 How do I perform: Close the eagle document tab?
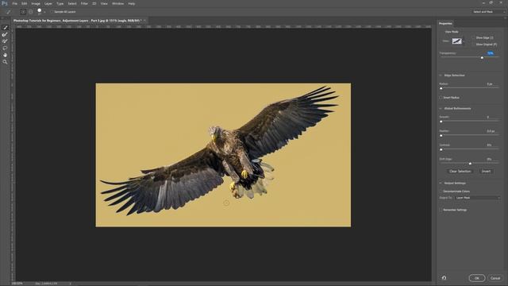click(x=144, y=21)
